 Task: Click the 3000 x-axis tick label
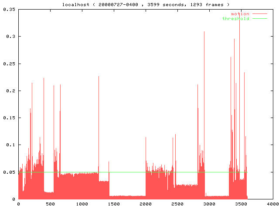point(209,204)
